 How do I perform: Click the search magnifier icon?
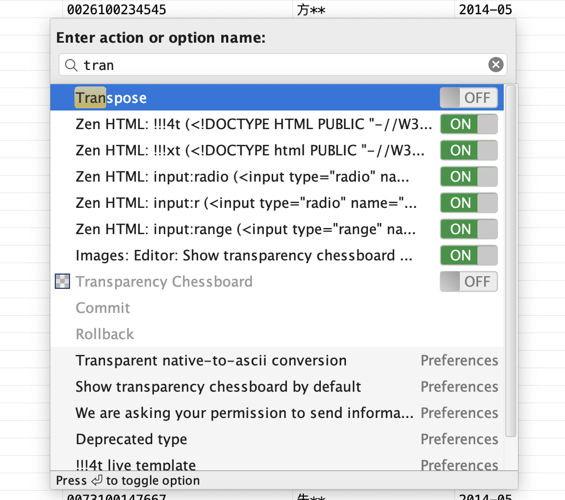coord(71,65)
